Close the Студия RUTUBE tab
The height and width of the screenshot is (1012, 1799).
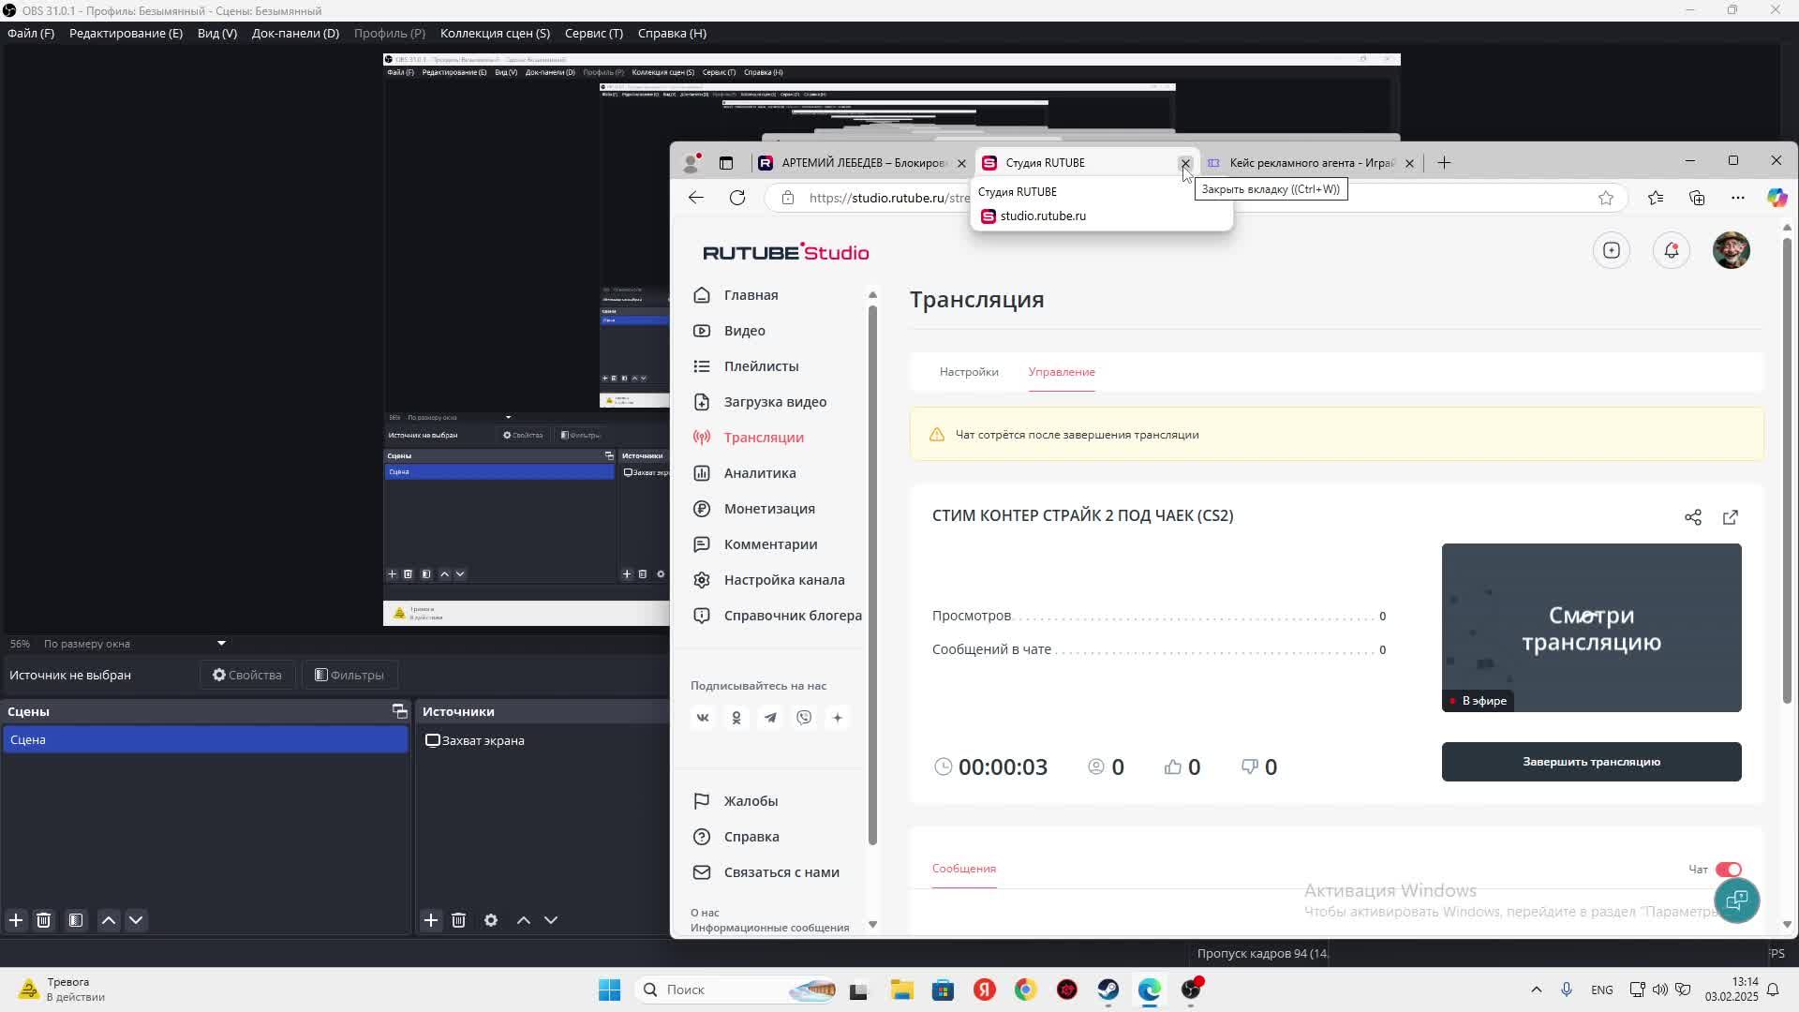[1185, 163]
